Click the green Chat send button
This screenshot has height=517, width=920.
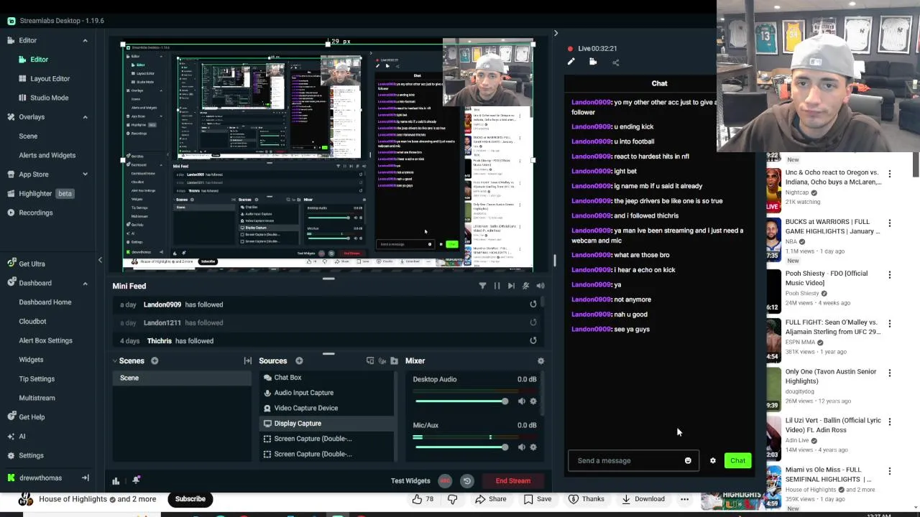click(737, 461)
